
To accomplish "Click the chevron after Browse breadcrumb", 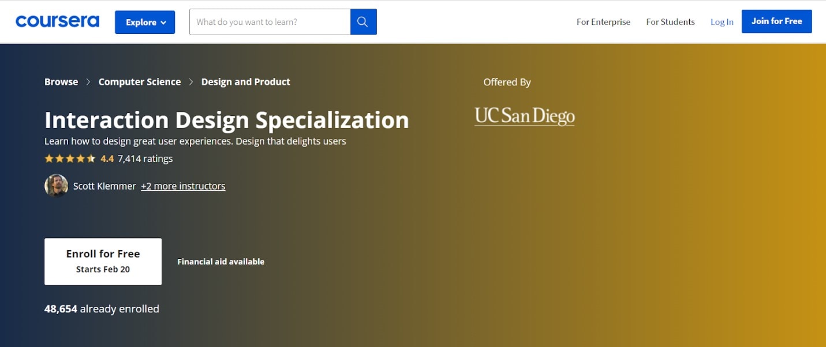I will click(88, 82).
